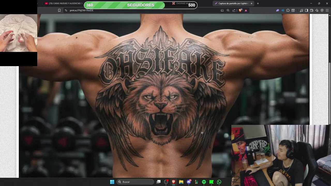This screenshot has width=331, height=186.
Task: Click the share page icon
Action: 234,10
